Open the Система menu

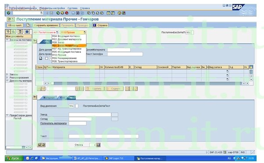(72, 8)
